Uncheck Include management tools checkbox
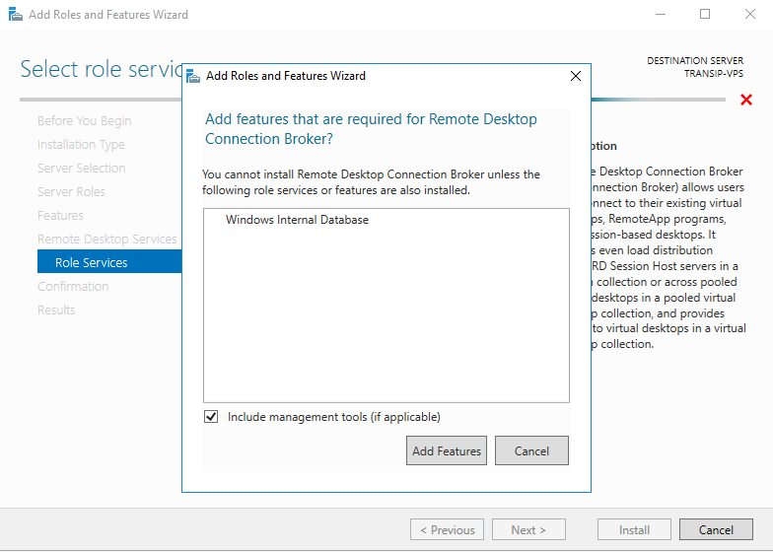 pyautogui.click(x=211, y=416)
